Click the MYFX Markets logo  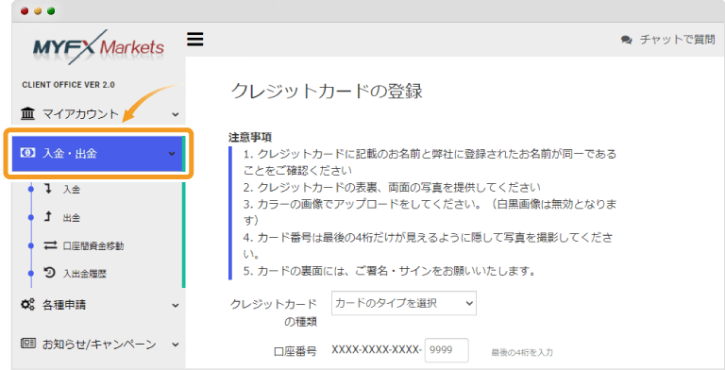point(98,46)
